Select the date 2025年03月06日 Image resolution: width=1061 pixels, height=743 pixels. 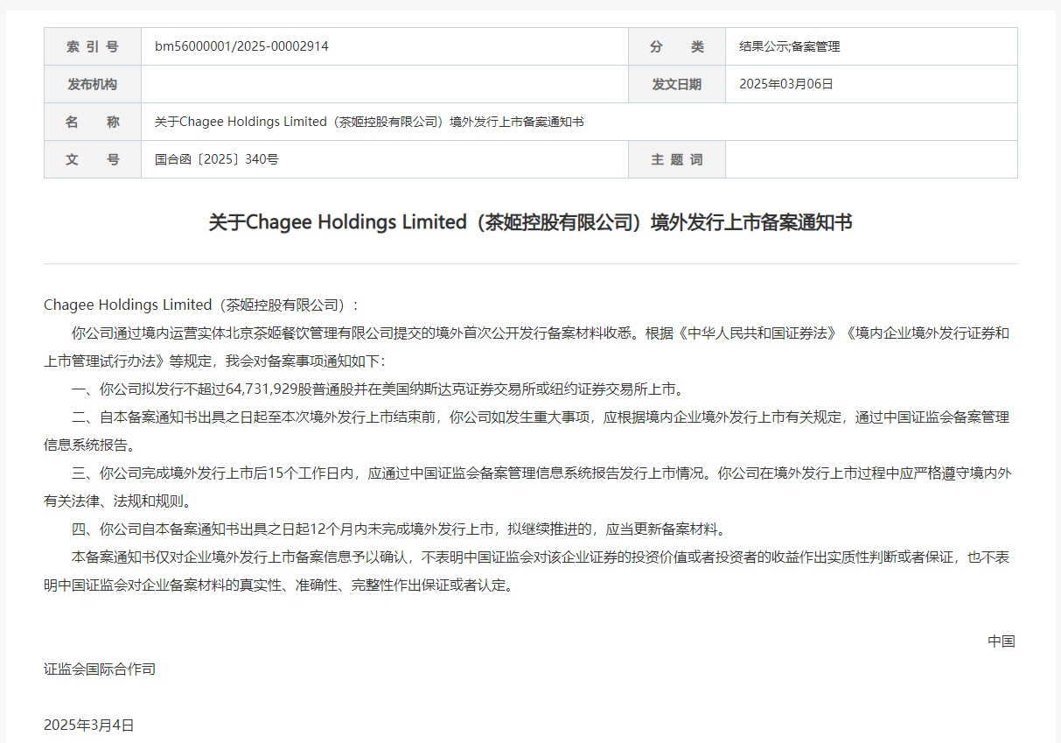786,84
